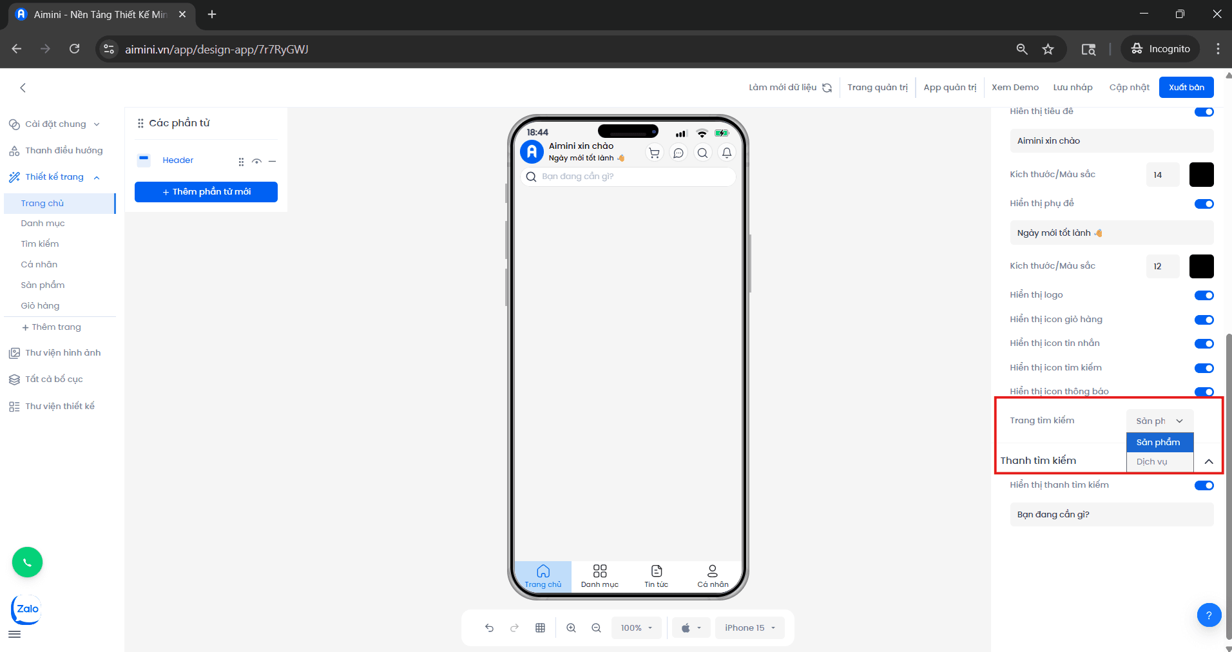
Task: Zoom in with the magnifier plus icon
Action: [x=571, y=627]
